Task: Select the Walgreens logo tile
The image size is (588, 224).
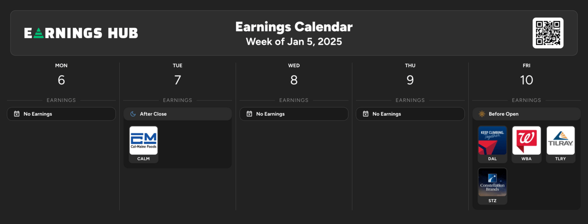Action: pos(527,140)
